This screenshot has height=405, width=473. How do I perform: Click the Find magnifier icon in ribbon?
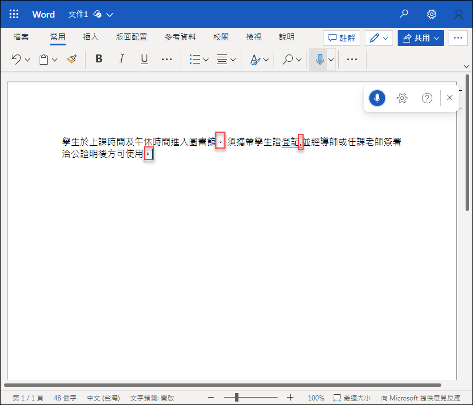click(x=288, y=59)
